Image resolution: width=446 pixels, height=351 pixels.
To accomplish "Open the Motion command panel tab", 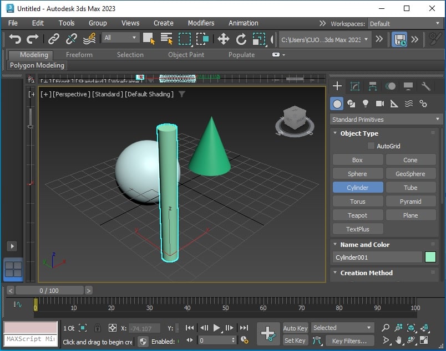I will pos(391,86).
